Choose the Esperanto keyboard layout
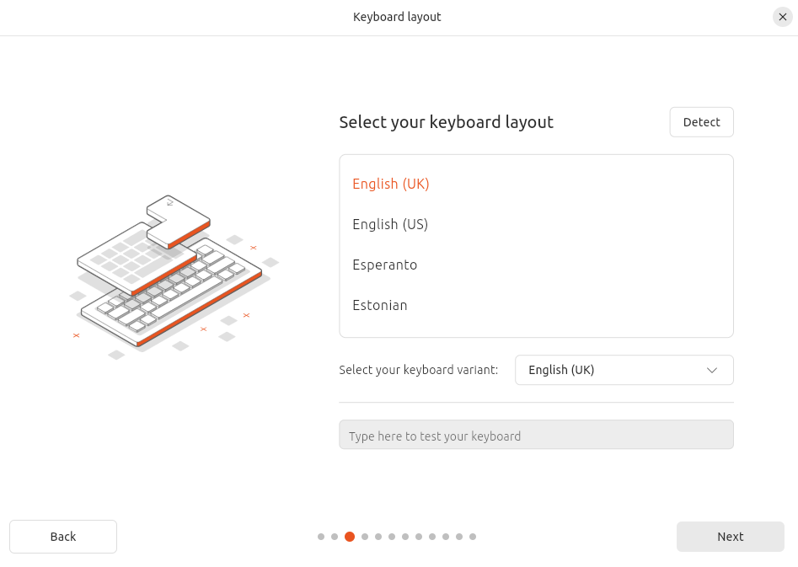798x567 pixels. (384, 265)
